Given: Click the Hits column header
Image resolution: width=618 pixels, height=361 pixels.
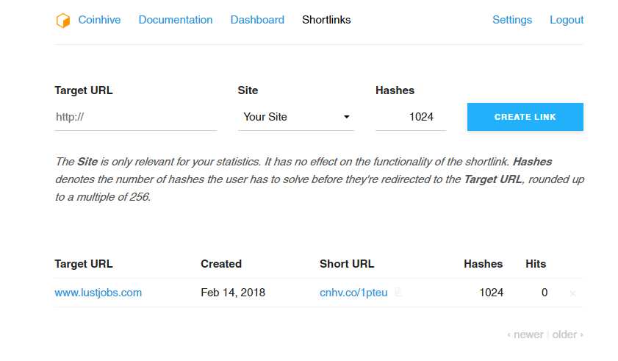Looking at the screenshot, I should [x=536, y=264].
